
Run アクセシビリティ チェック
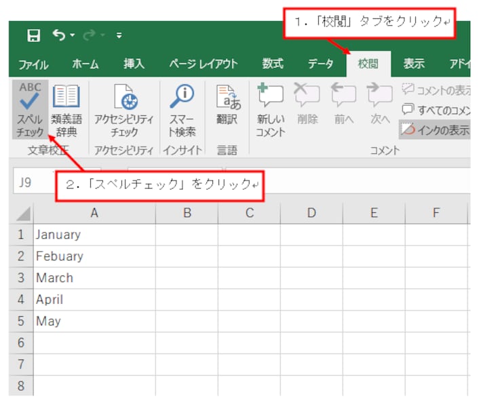[x=124, y=110]
